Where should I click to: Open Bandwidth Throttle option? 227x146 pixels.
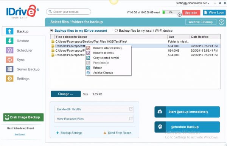click(x=94, y=109)
